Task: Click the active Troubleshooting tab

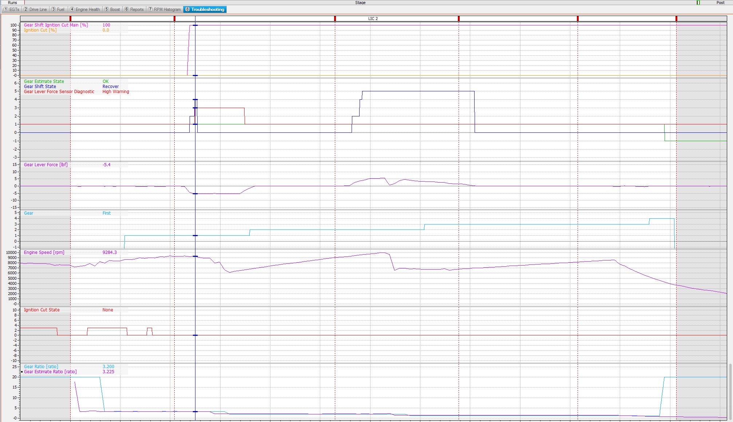Action: (205, 9)
